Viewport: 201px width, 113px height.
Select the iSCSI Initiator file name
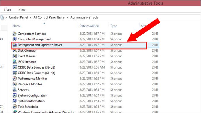tap(27, 62)
